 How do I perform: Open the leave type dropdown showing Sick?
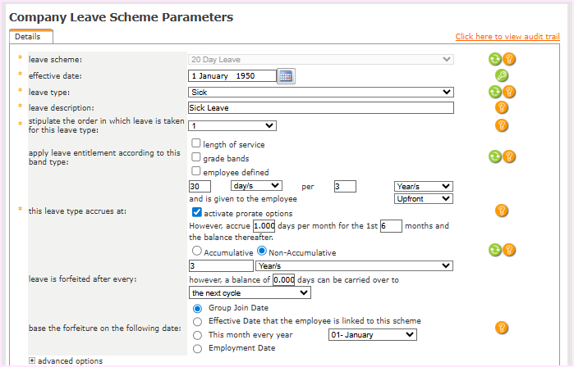pyautogui.click(x=320, y=92)
